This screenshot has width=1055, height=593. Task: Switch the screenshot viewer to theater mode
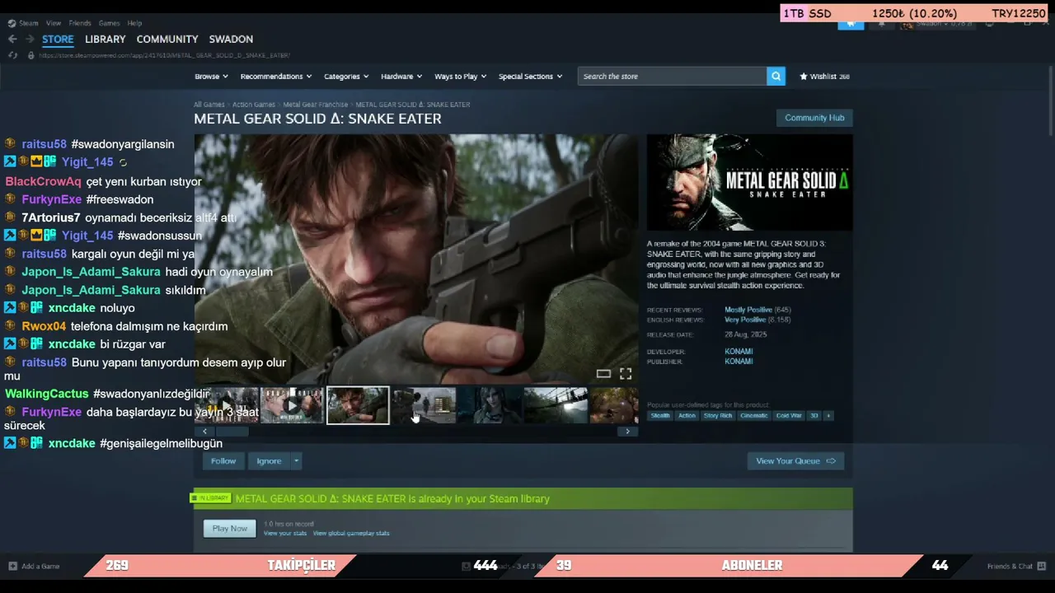pyautogui.click(x=603, y=374)
